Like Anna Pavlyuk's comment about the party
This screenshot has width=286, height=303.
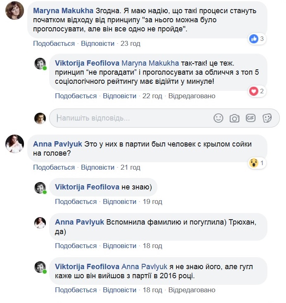pyautogui.click(x=54, y=168)
